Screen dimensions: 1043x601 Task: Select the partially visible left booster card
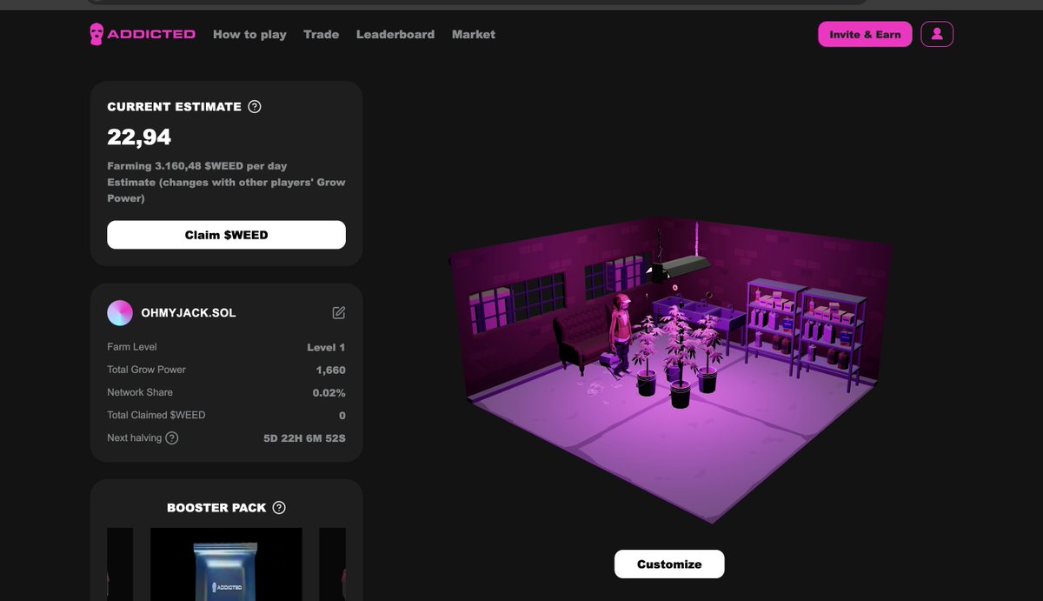pos(120,564)
